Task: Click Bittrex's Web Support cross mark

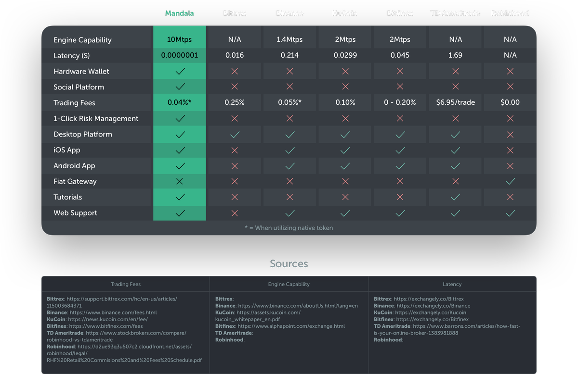Action: coord(235,213)
